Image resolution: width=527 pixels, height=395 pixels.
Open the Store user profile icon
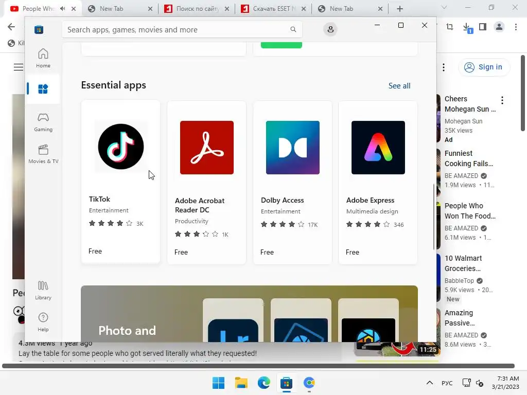pyautogui.click(x=330, y=29)
